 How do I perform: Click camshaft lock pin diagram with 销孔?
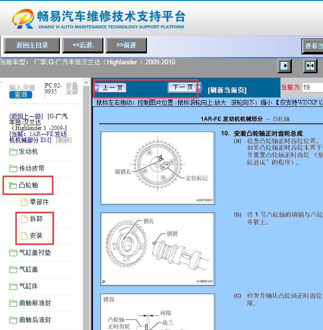[158, 249]
